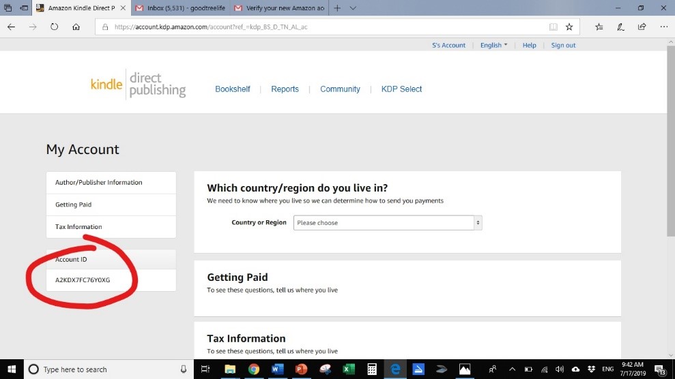This screenshot has width=675, height=379.
Task: Click the browser Forward arrow
Action: click(x=33, y=27)
